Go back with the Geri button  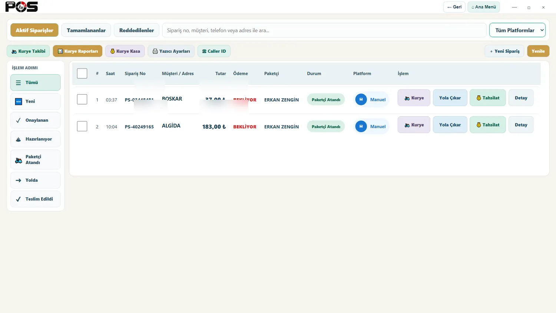[454, 7]
